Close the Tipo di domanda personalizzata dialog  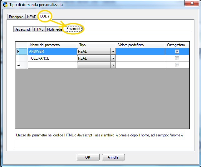coord(191,4)
